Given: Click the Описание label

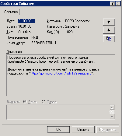Looking at the screenshot, I should click(14, 52).
